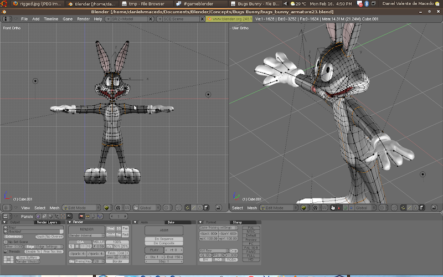Open AVI Raw file format dropdown
Screen dimensions: 443x277
tap(214, 250)
